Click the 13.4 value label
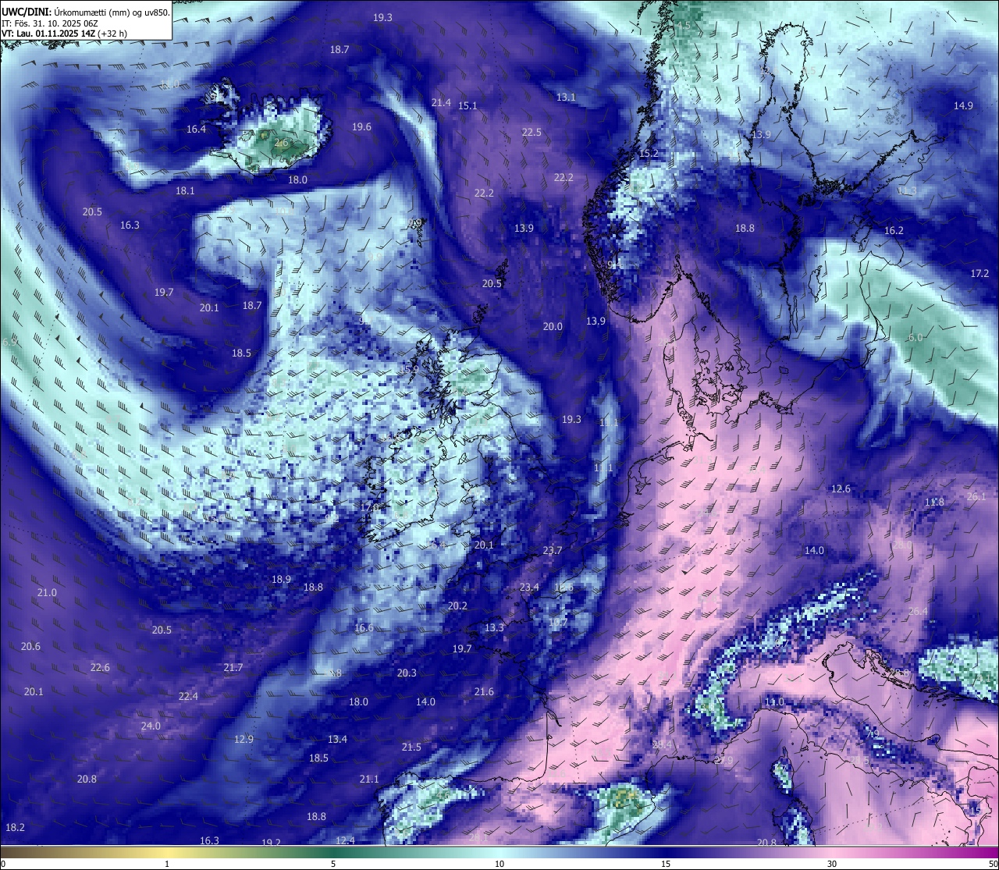999x870 pixels. [x=337, y=739]
